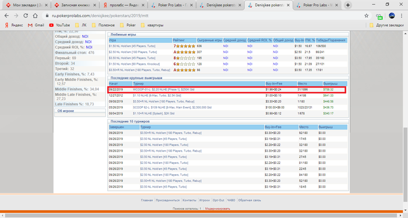Open the 'Opt-Out' footer link
408x218 pixels.
[219, 201]
